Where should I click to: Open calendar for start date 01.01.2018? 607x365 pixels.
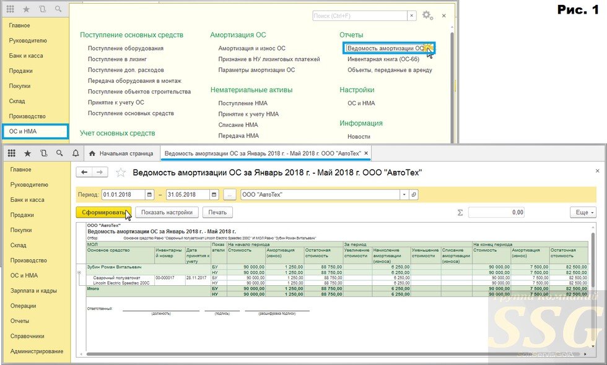click(149, 194)
